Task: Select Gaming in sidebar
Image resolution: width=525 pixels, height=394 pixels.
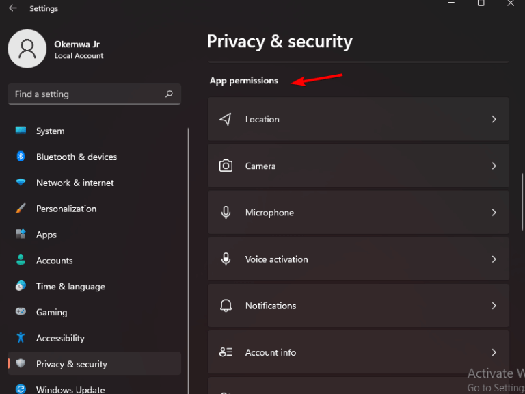Action: (x=94, y=312)
